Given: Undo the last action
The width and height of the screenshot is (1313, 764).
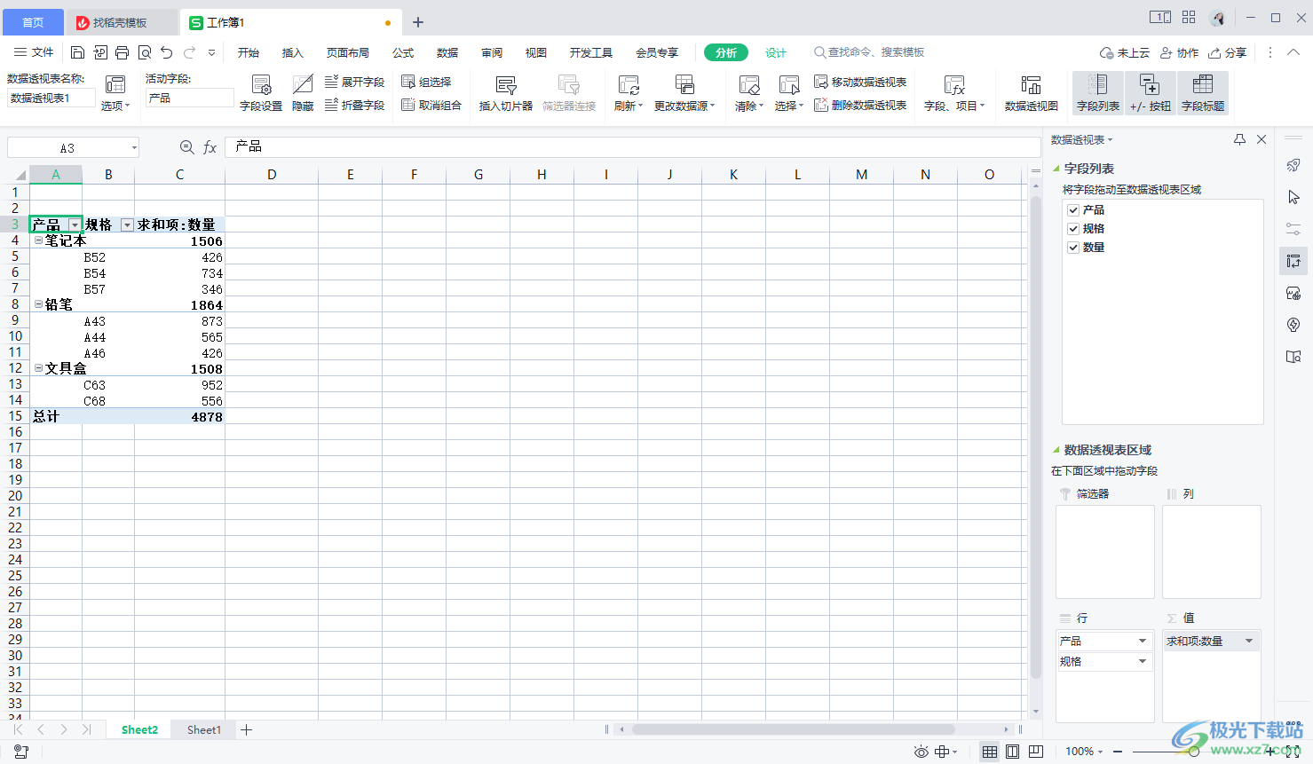Looking at the screenshot, I should (x=167, y=53).
